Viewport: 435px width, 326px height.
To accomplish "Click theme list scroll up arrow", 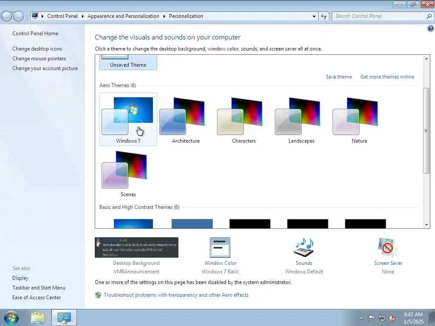I will (x=427, y=59).
